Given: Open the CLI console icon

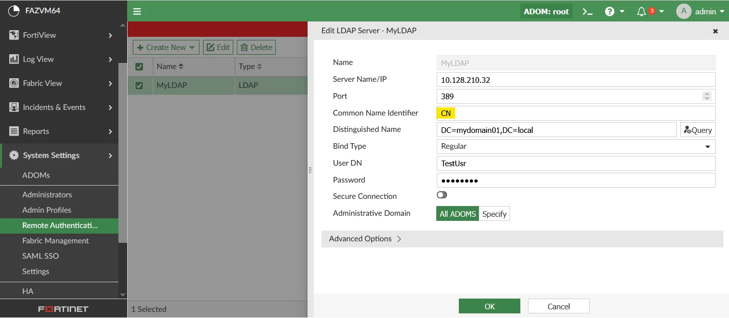Looking at the screenshot, I should 588,11.
